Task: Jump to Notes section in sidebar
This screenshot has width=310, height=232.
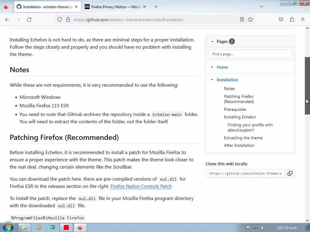Action: [x=229, y=89]
